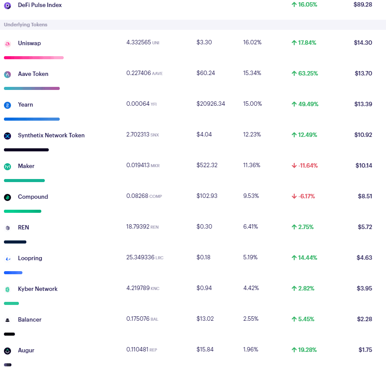The image size is (386, 369).
Task: Click the green Compound allocation bar
Action: click(23, 211)
